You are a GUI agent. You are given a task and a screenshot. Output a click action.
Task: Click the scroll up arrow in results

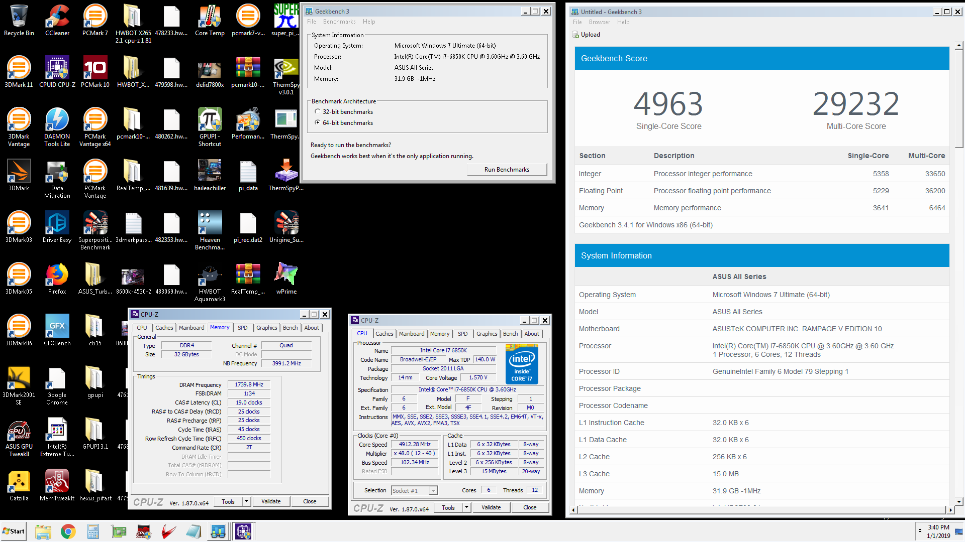click(x=959, y=45)
